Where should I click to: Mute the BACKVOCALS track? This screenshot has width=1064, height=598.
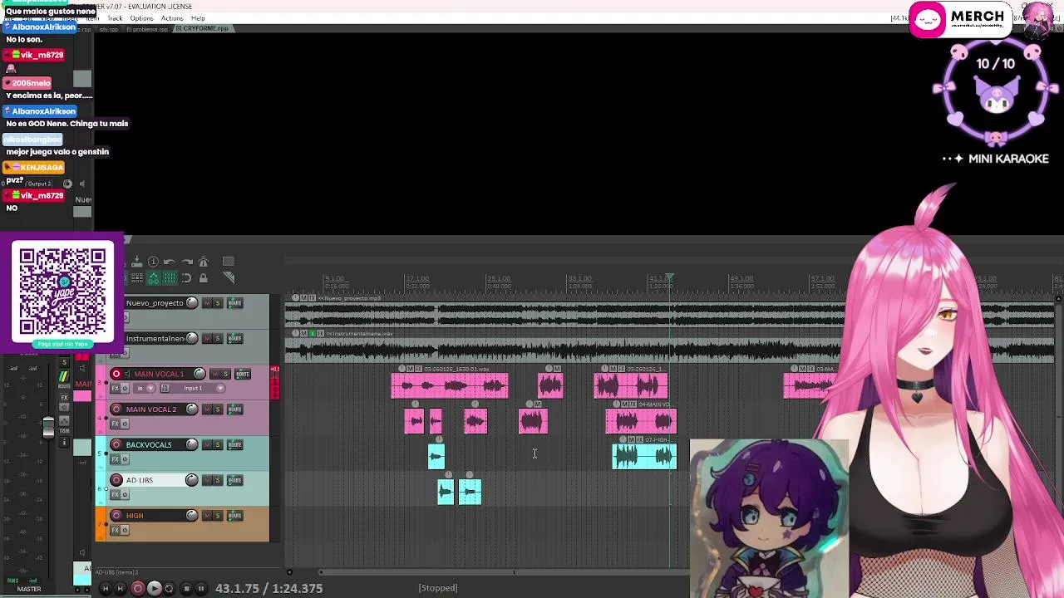tap(207, 444)
